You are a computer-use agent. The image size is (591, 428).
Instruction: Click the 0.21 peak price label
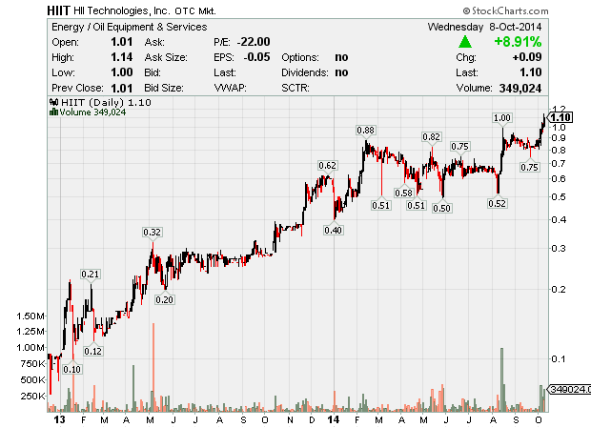tap(91, 275)
